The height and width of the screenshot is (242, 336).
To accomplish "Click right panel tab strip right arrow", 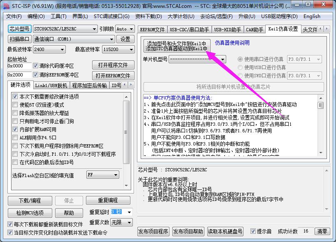I will click(327, 28).
